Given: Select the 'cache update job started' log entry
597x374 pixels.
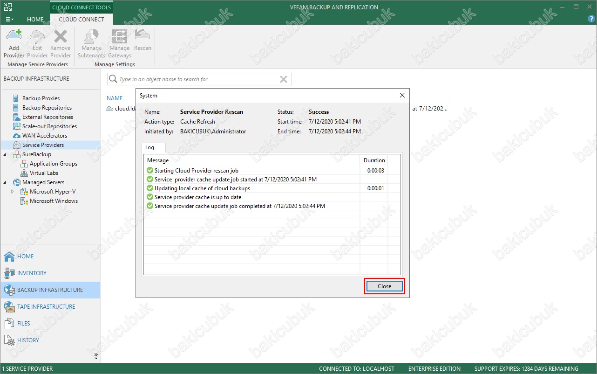Looking at the screenshot, I should (235, 180).
